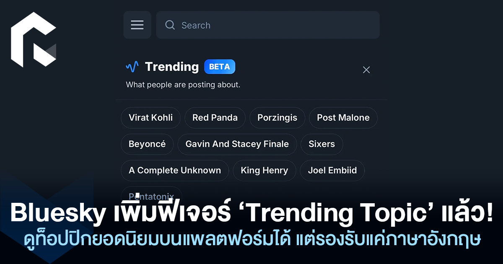This screenshot has width=503, height=264.
Task: Click the Joel Embiid topic
Action: point(332,171)
